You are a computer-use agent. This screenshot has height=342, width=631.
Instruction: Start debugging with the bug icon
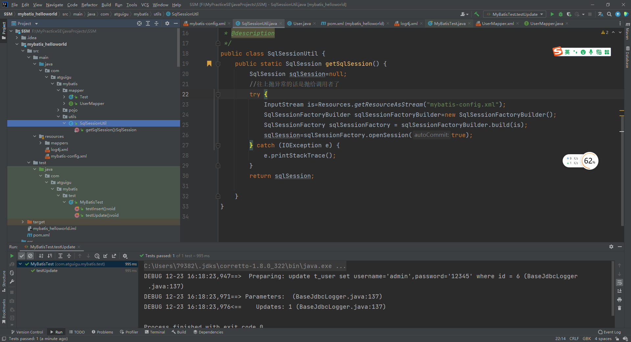pos(561,14)
